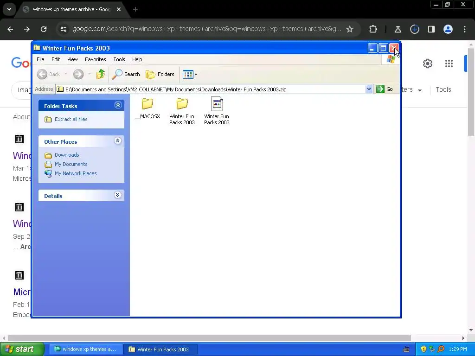Open a new Chrome tab
Screen dimensions: 475x356
(x=135, y=9)
